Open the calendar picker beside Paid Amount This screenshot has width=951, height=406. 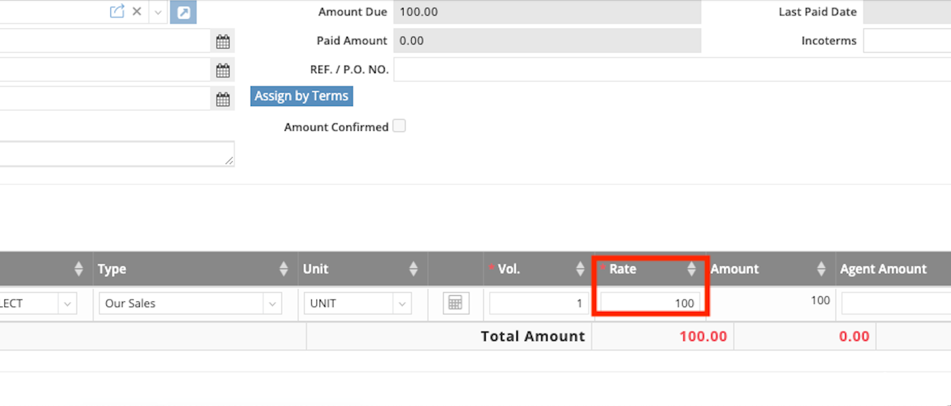tap(223, 42)
